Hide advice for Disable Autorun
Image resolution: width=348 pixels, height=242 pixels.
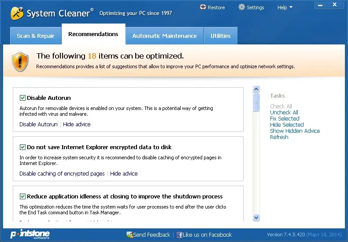pyautogui.click(x=77, y=125)
